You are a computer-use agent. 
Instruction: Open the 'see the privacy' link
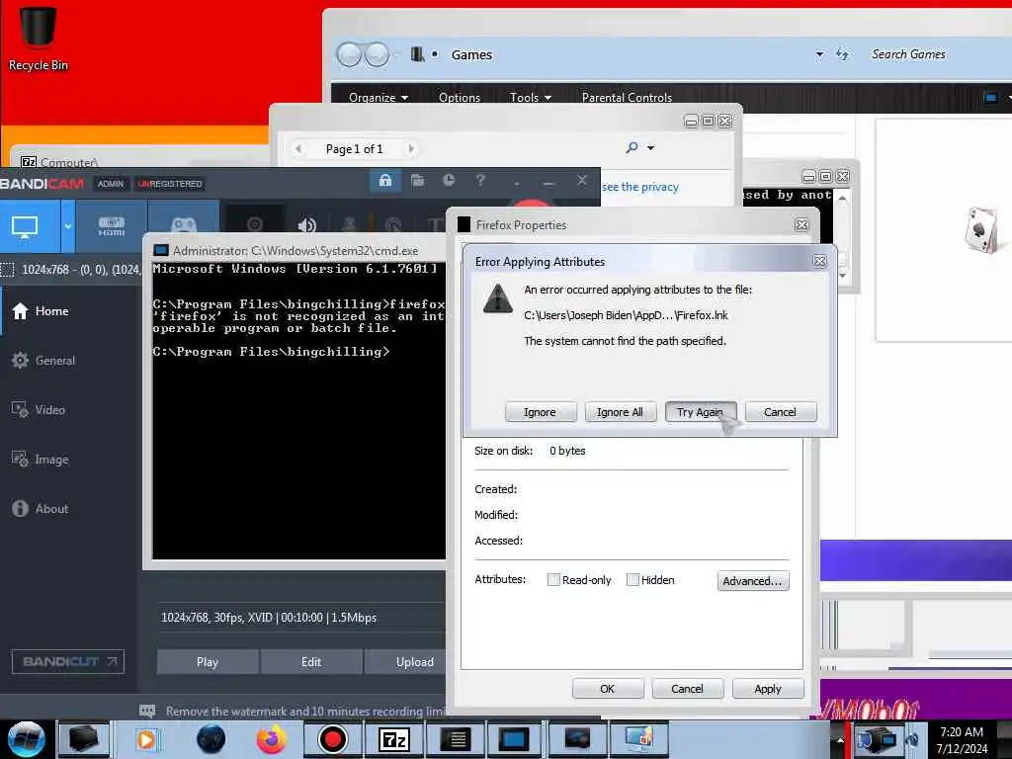pyautogui.click(x=640, y=187)
